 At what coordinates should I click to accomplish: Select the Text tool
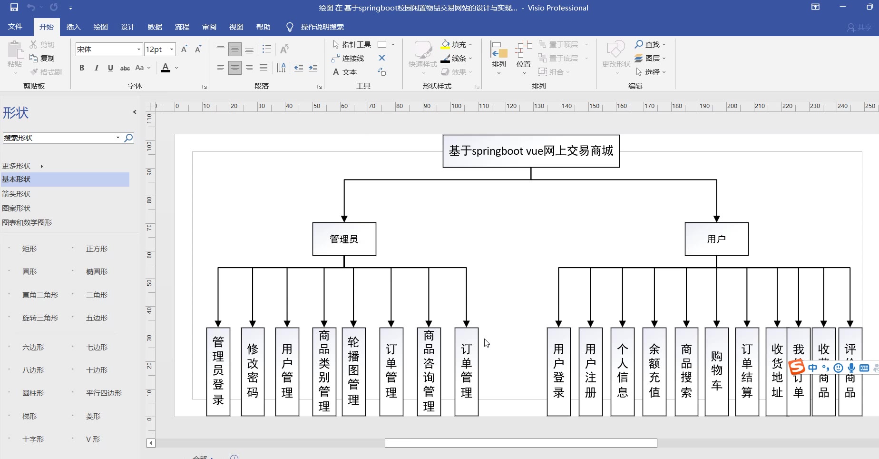click(345, 72)
